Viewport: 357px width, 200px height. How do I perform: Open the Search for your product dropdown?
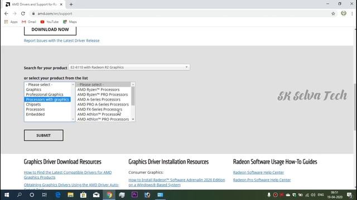[x=129, y=67]
